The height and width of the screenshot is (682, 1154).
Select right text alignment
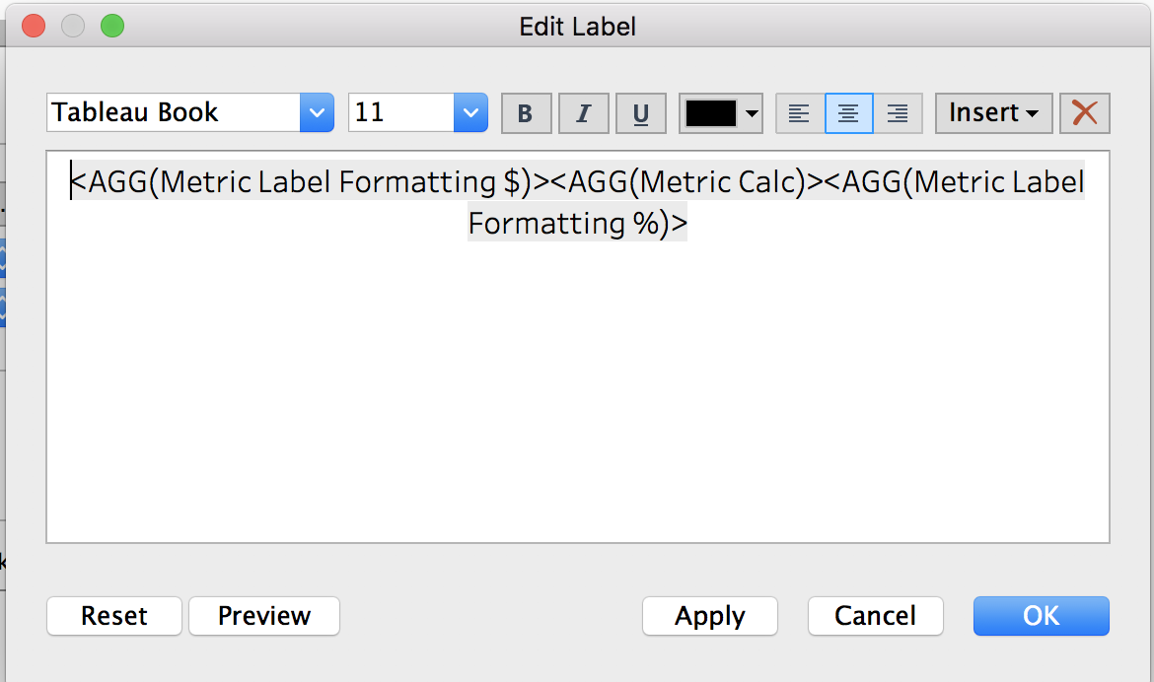tap(898, 113)
